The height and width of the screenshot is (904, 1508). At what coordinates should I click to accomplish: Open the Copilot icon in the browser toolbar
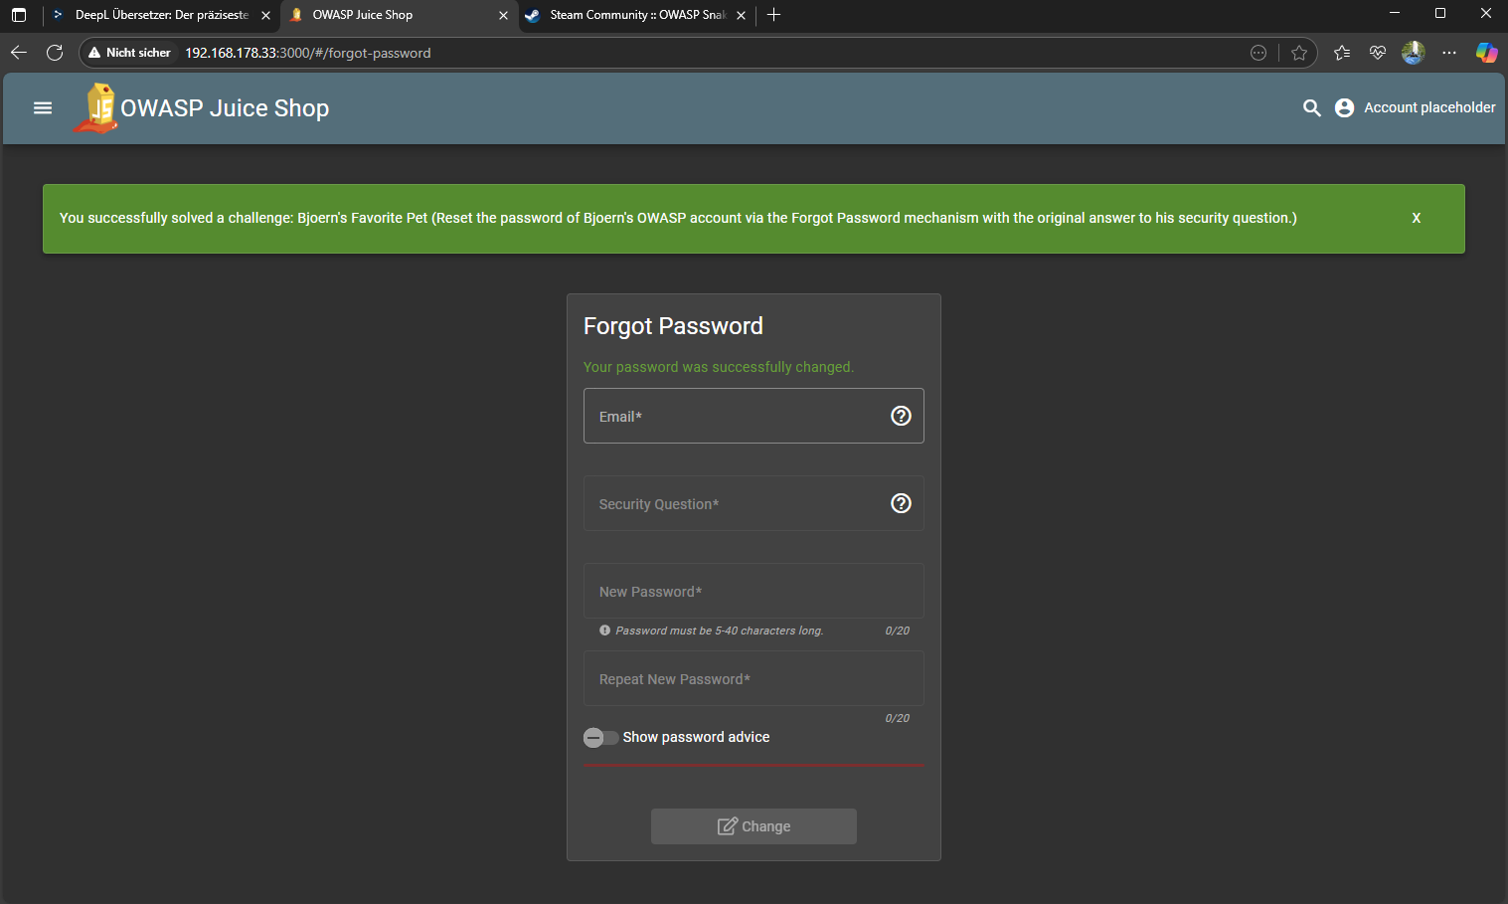tap(1486, 53)
